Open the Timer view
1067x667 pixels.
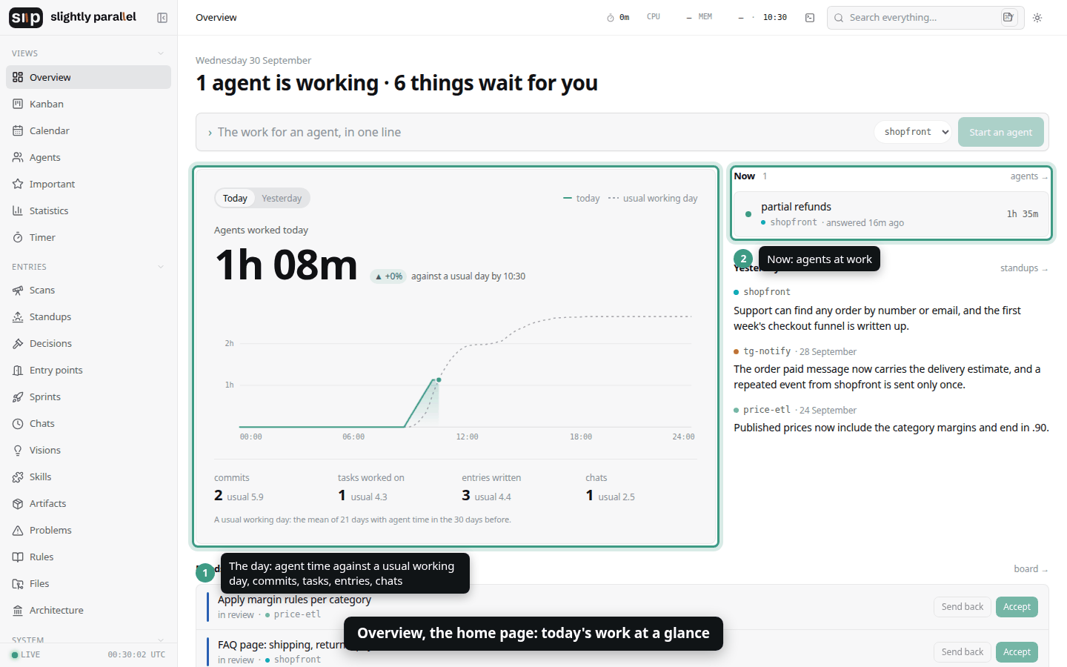click(x=88, y=237)
